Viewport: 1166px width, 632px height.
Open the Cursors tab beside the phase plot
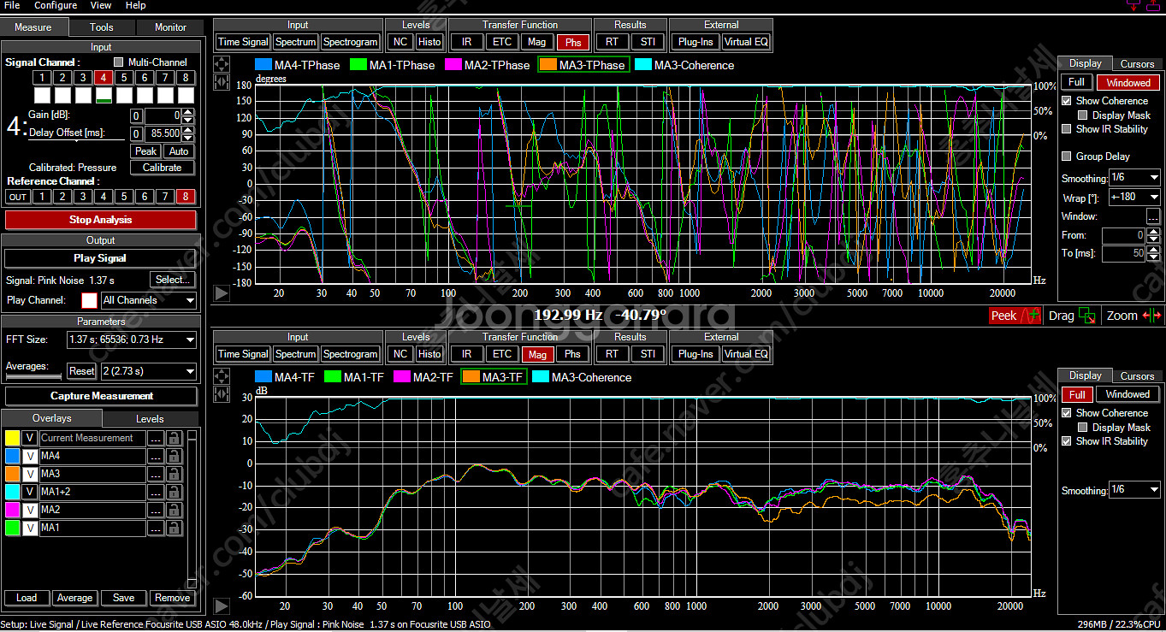pyautogui.click(x=1137, y=63)
